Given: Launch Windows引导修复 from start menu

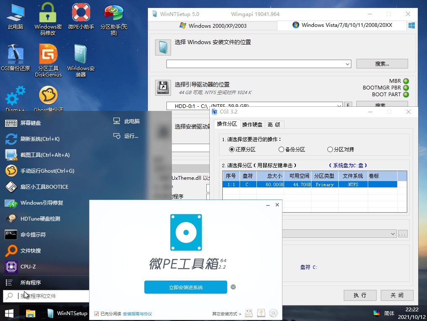Looking at the screenshot, I should coord(34,203).
